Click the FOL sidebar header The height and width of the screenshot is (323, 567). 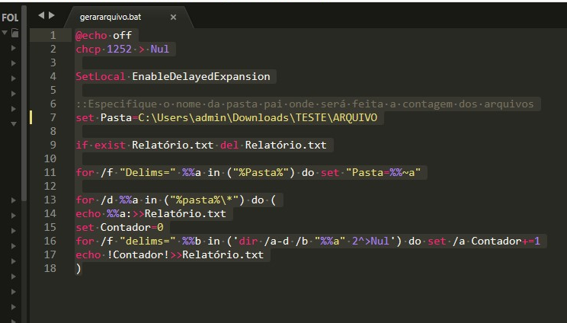click(10, 18)
